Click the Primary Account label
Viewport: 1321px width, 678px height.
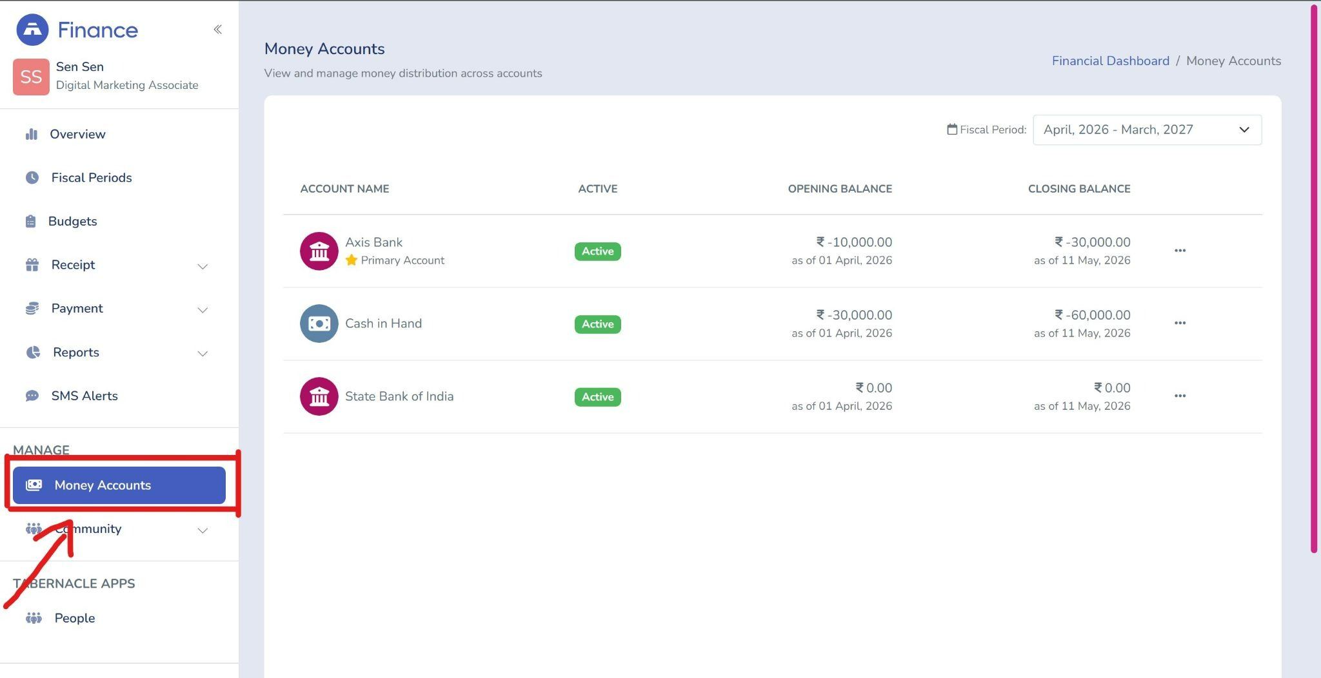point(402,260)
